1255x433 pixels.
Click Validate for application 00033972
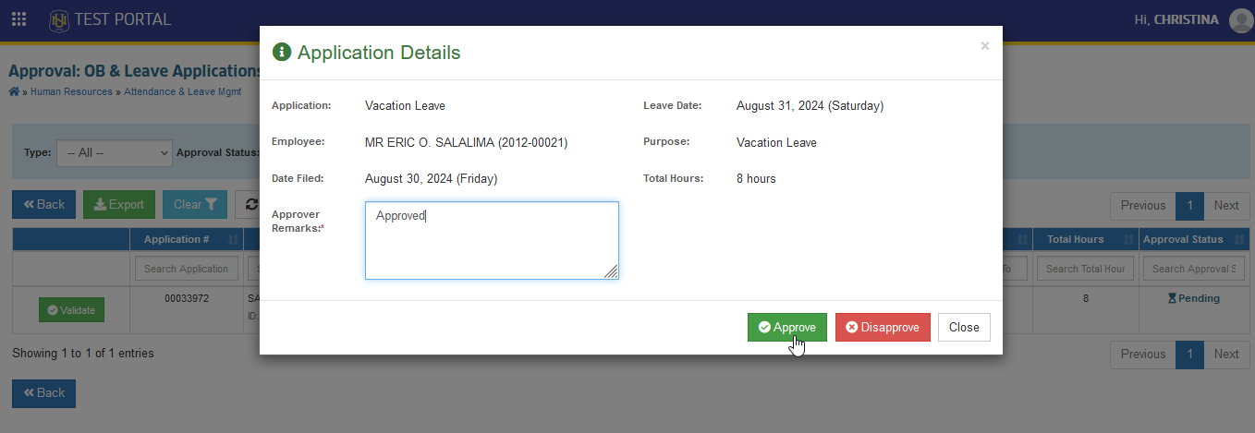[x=72, y=310]
